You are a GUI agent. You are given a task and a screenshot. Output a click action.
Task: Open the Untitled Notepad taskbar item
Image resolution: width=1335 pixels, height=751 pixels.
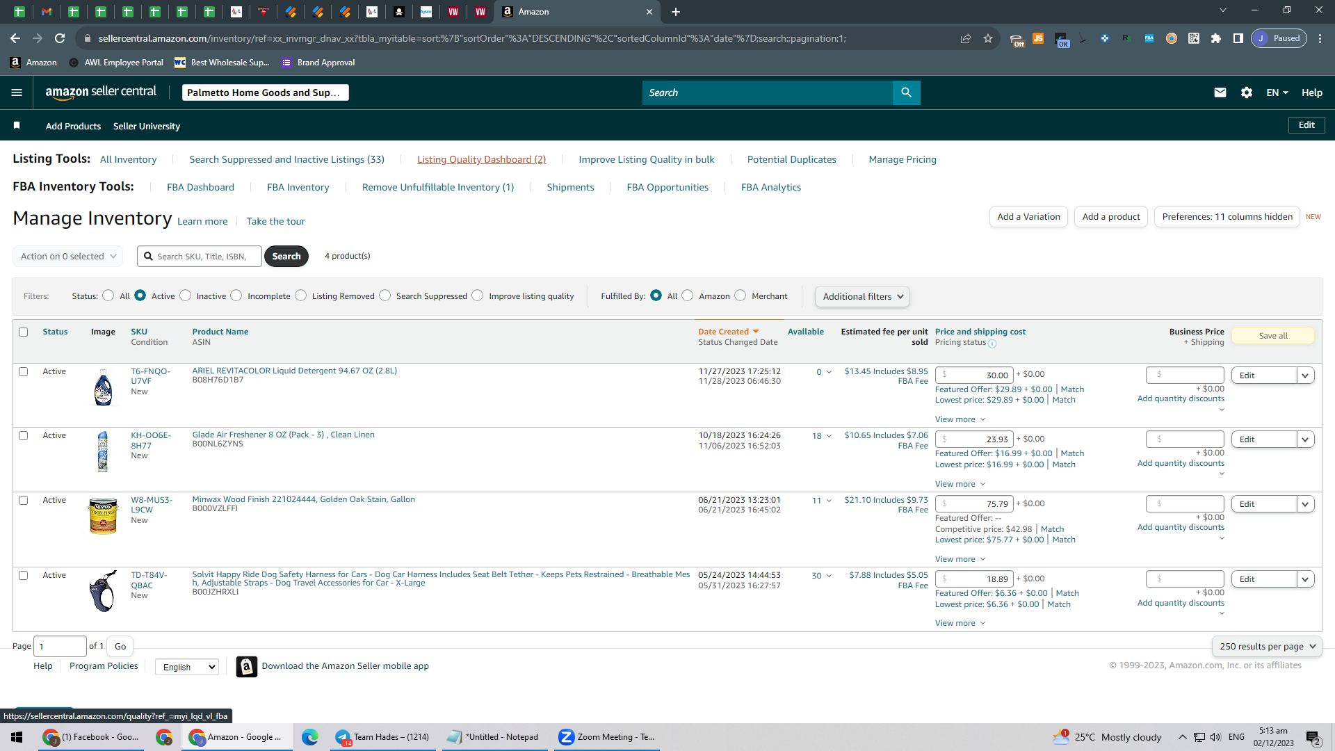pos(494,737)
